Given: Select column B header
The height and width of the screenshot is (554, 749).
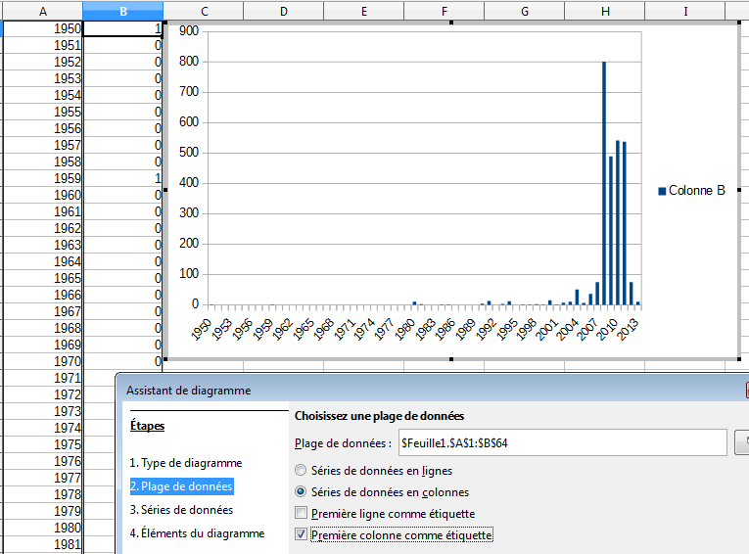Looking at the screenshot, I should [x=122, y=11].
